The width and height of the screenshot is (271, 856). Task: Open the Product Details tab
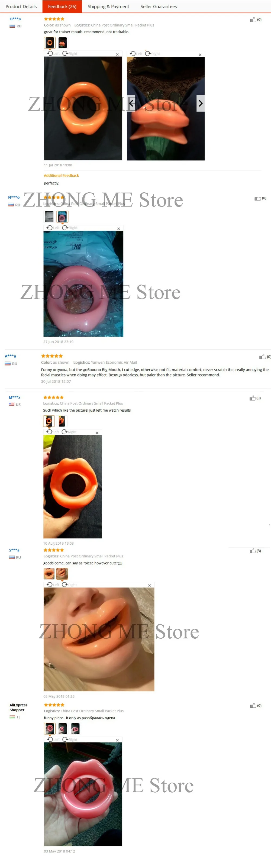tap(21, 6)
